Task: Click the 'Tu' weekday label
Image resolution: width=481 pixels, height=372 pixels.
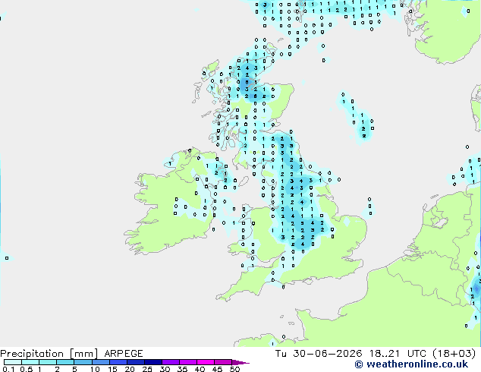Action: tap(281, 354)
